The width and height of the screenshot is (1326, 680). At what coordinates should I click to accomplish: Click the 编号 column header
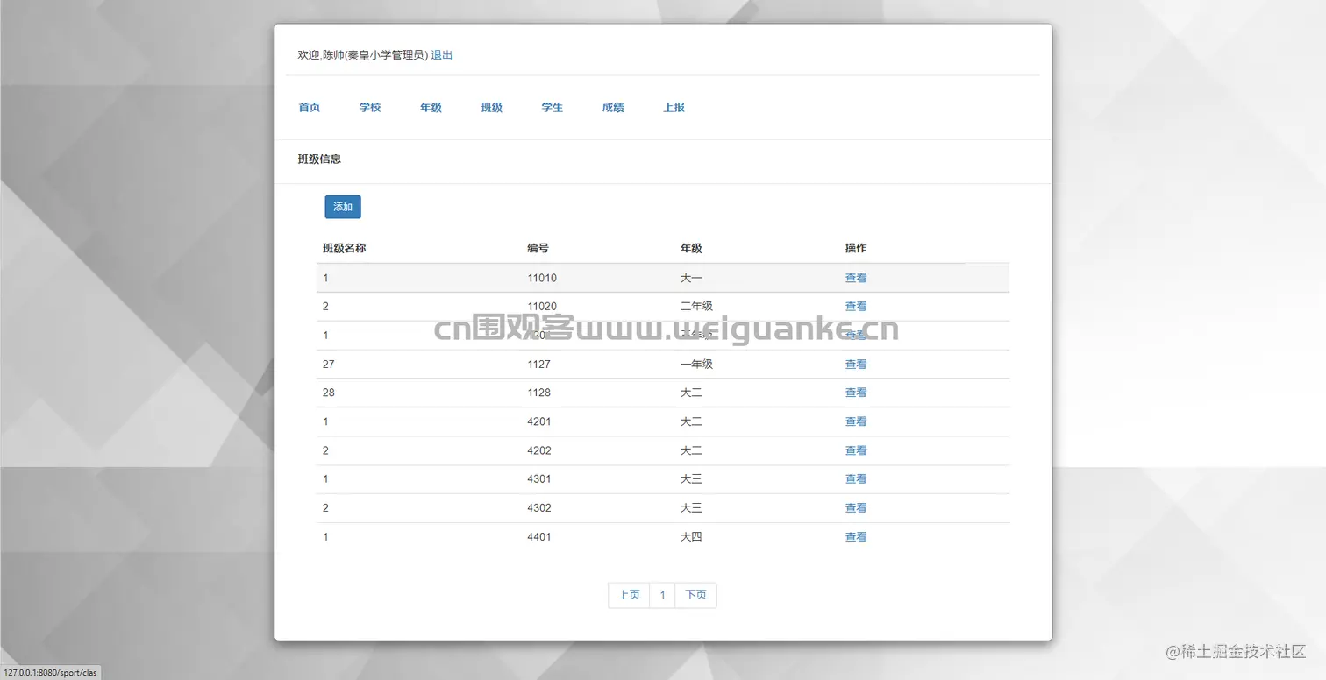tap(538, 248)
